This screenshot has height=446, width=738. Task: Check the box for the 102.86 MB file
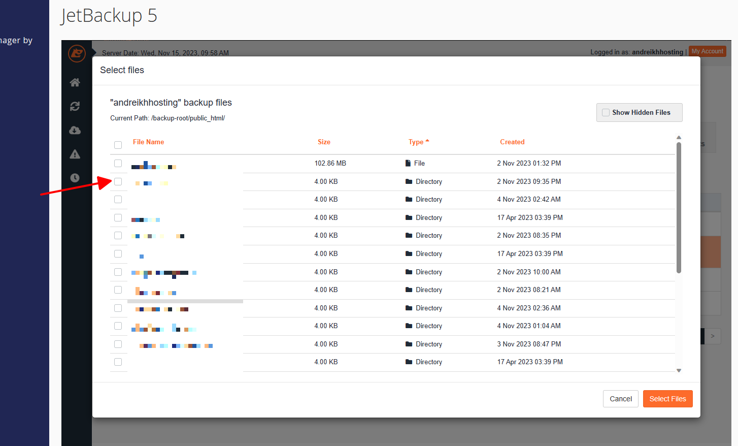[x=118, y=163]
